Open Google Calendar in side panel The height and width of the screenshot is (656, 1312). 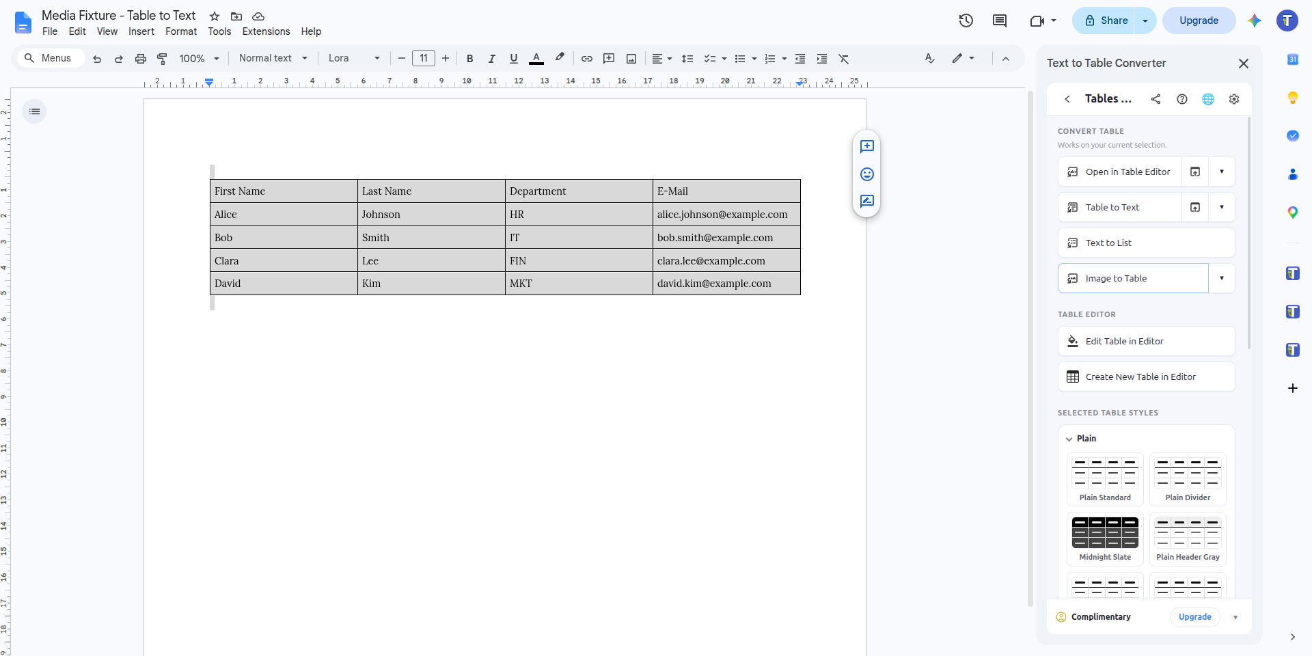1293,59
